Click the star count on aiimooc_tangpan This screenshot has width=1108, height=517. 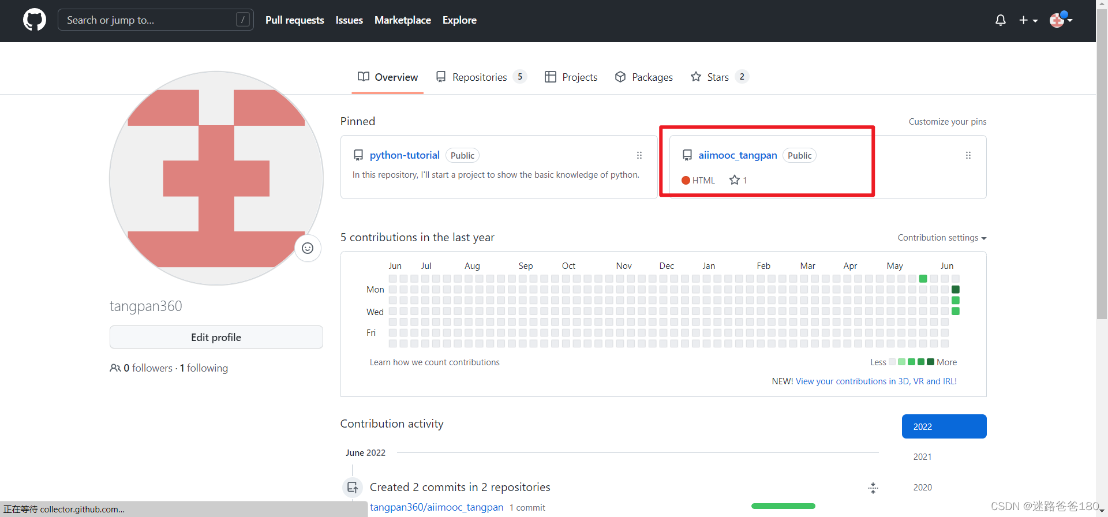coord(738,180)
